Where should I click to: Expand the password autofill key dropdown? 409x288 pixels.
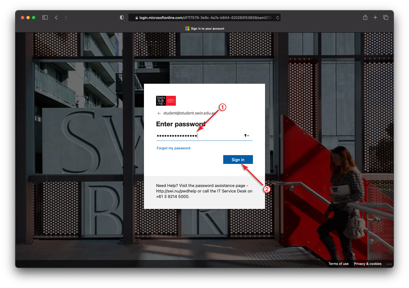(x=247, y=136)
